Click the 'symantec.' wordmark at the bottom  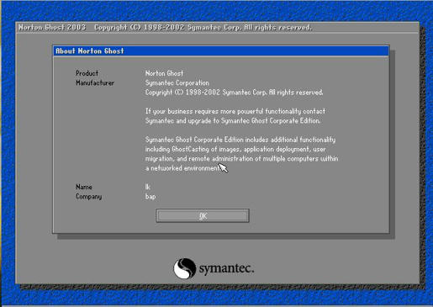226,268
